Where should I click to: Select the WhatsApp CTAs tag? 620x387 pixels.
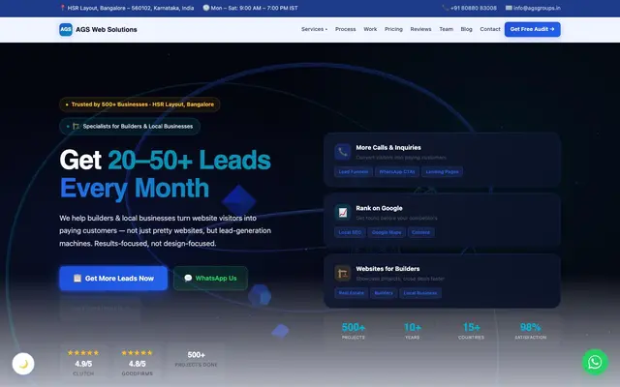pyautogui.click(x=397, y=172)
